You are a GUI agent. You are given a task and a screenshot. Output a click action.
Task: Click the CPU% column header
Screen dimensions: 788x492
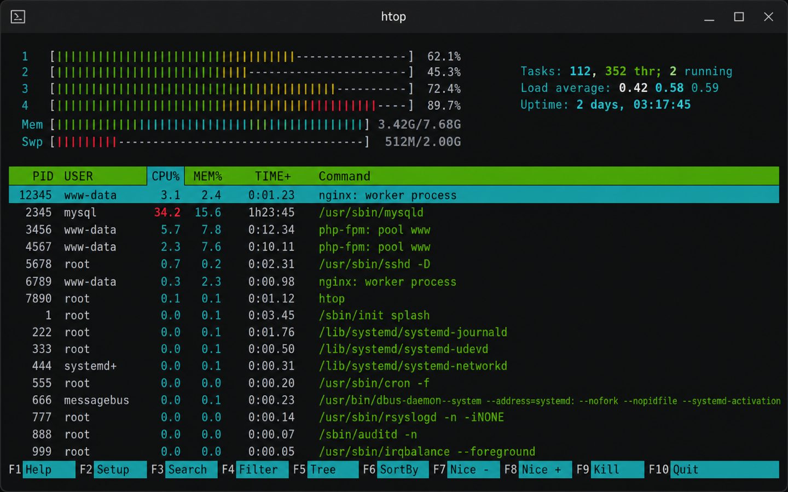tap(166, 176)
